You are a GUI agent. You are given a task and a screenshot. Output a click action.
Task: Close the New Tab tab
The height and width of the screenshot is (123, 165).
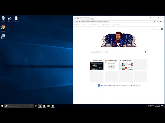click(89, 19)
